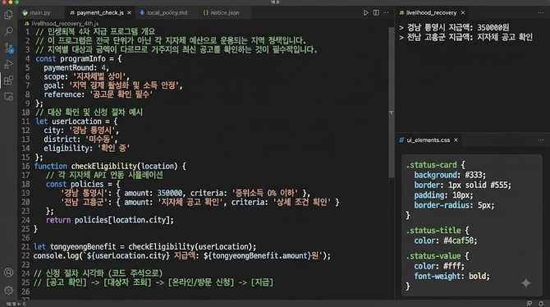Select the ui_elements.css tab

point(429,140)
